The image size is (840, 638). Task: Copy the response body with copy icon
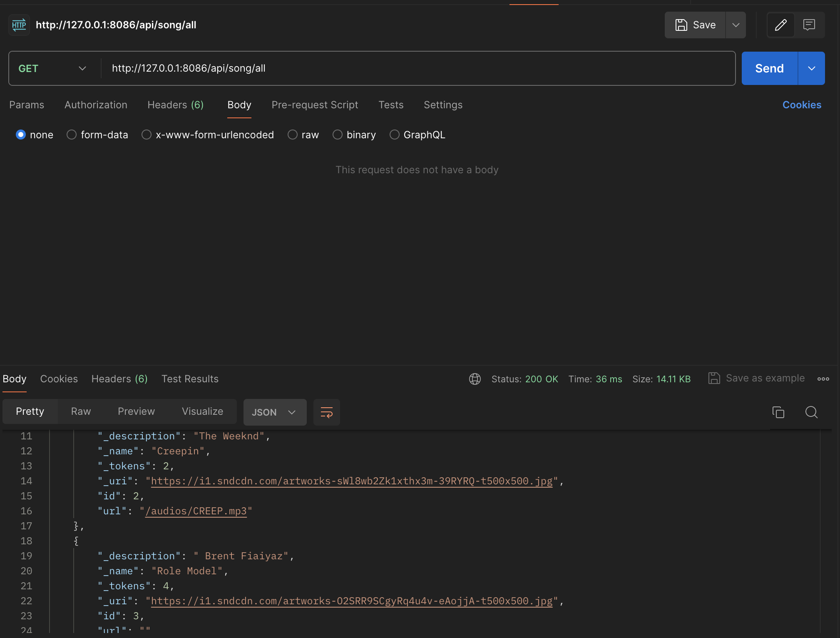[x=778, y=412]
